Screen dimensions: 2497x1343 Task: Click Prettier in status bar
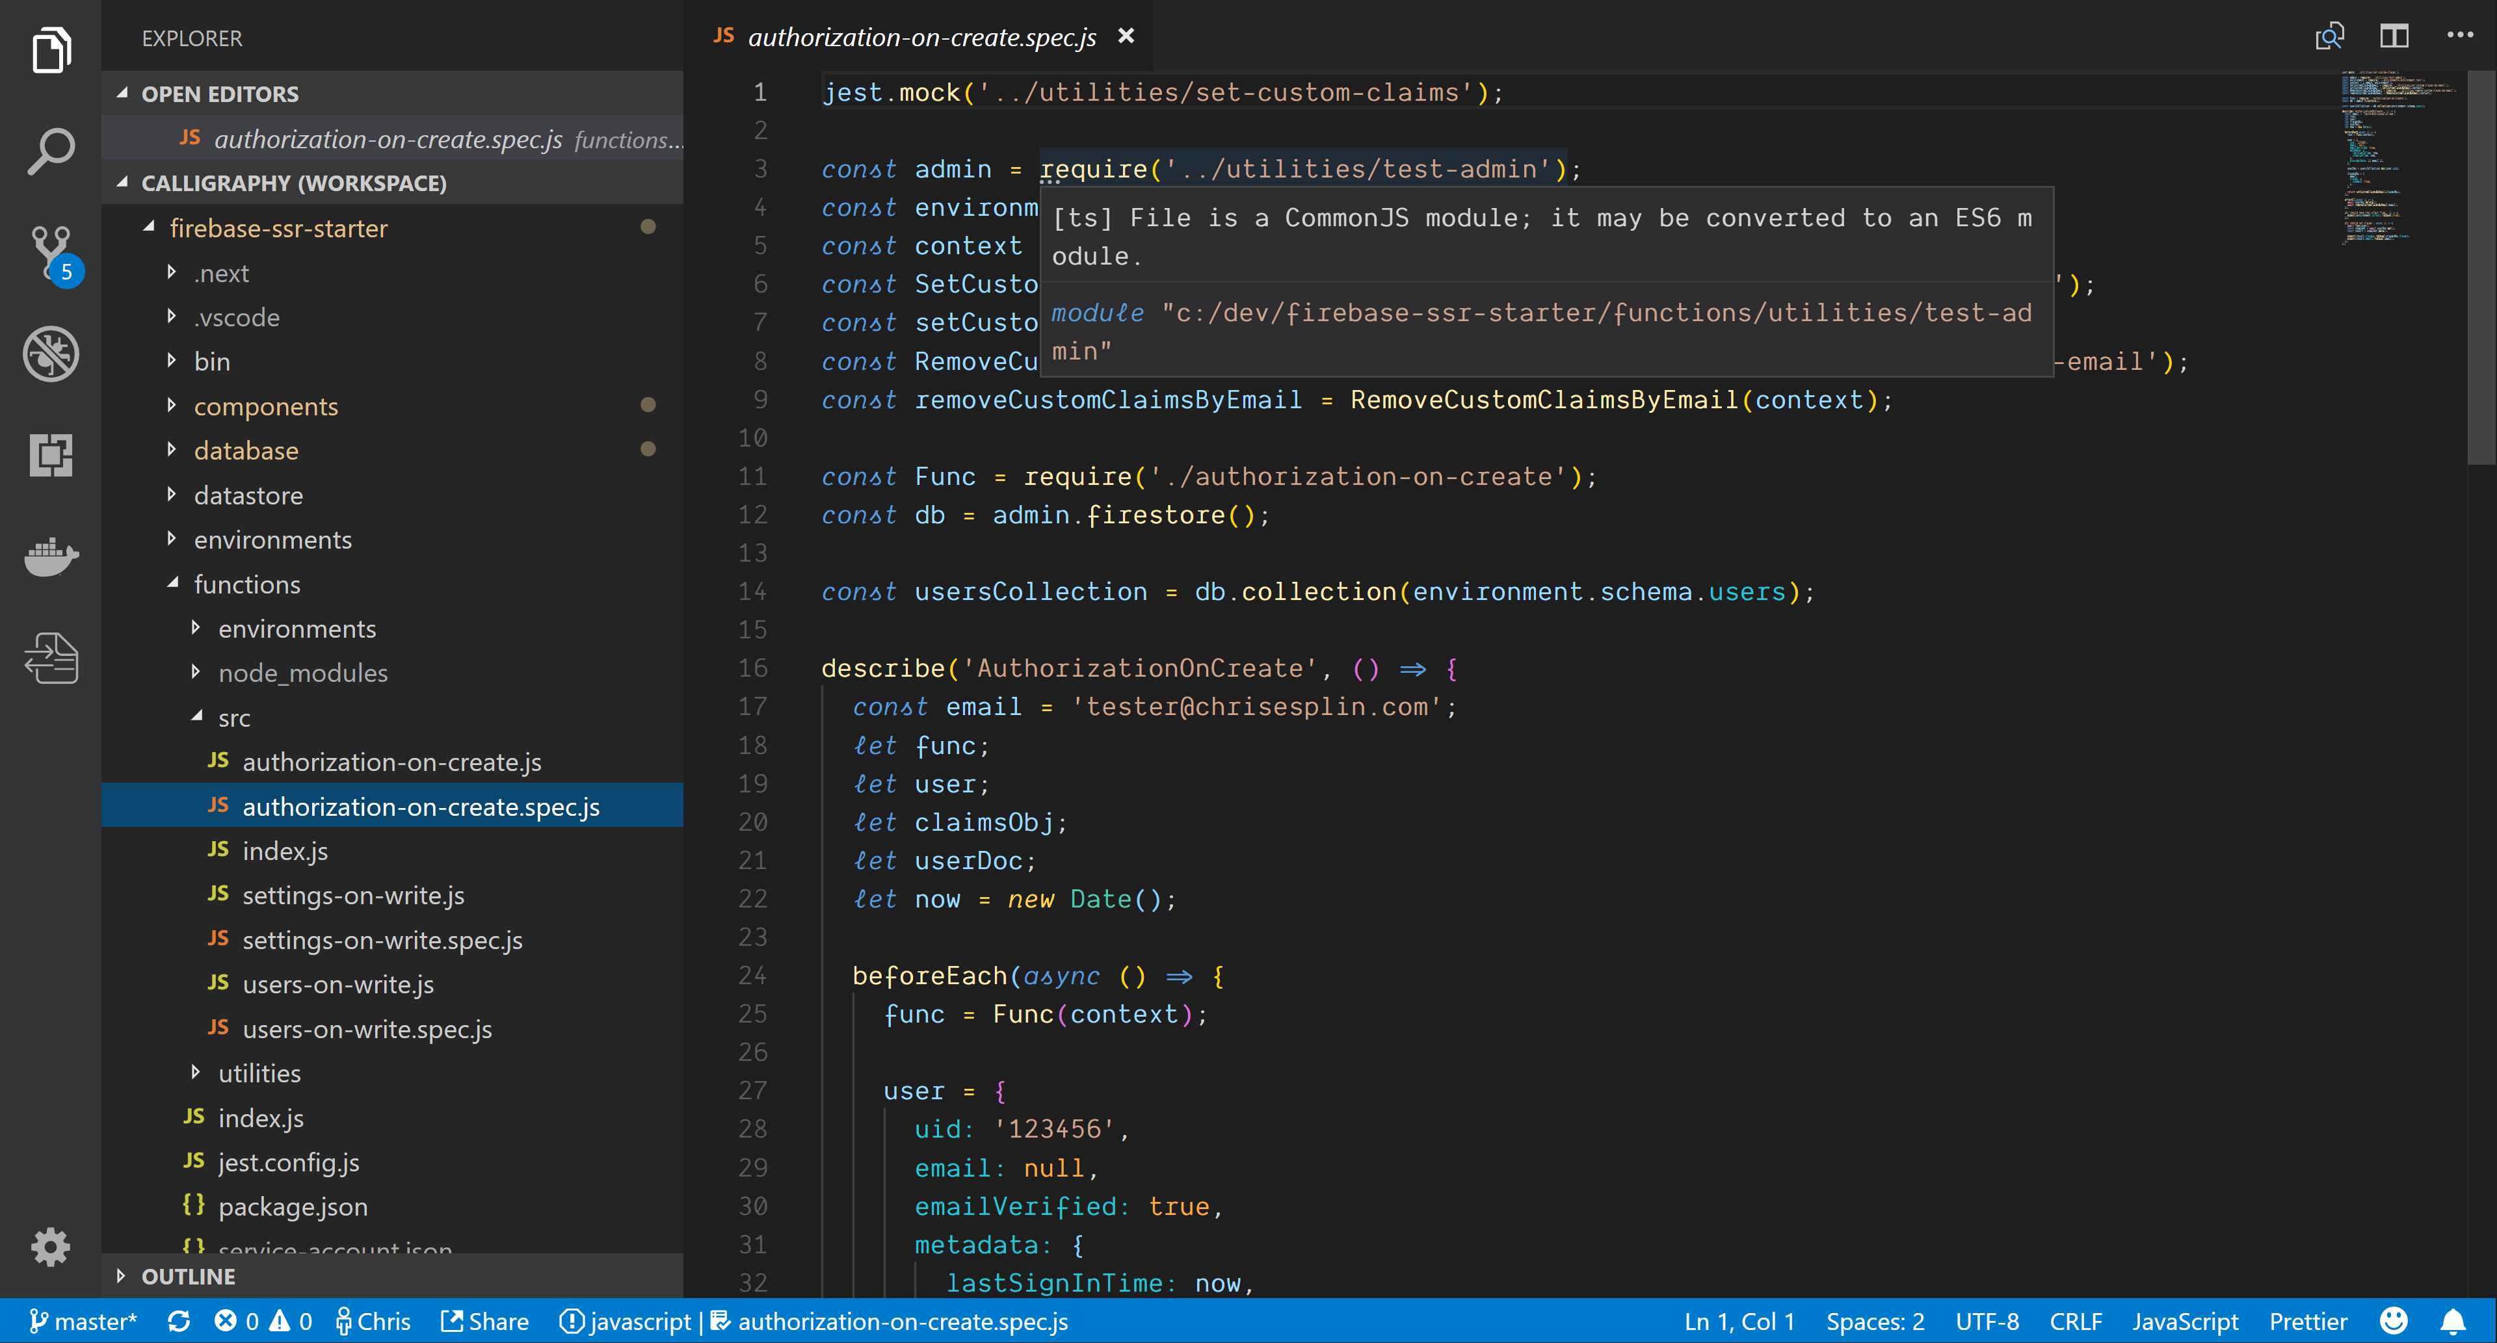point(2307,1322)
